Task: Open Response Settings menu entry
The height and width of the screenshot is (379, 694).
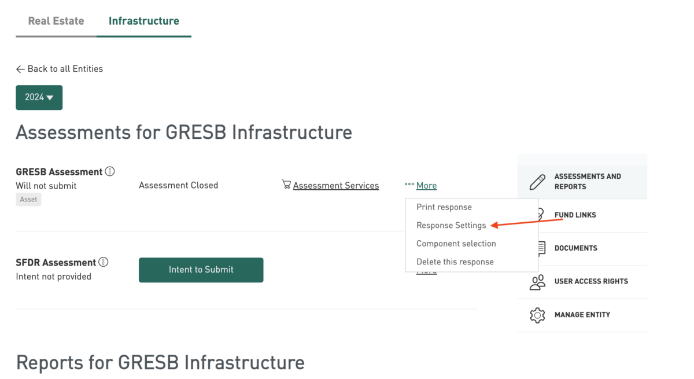Action: click(x=451, y=225)
